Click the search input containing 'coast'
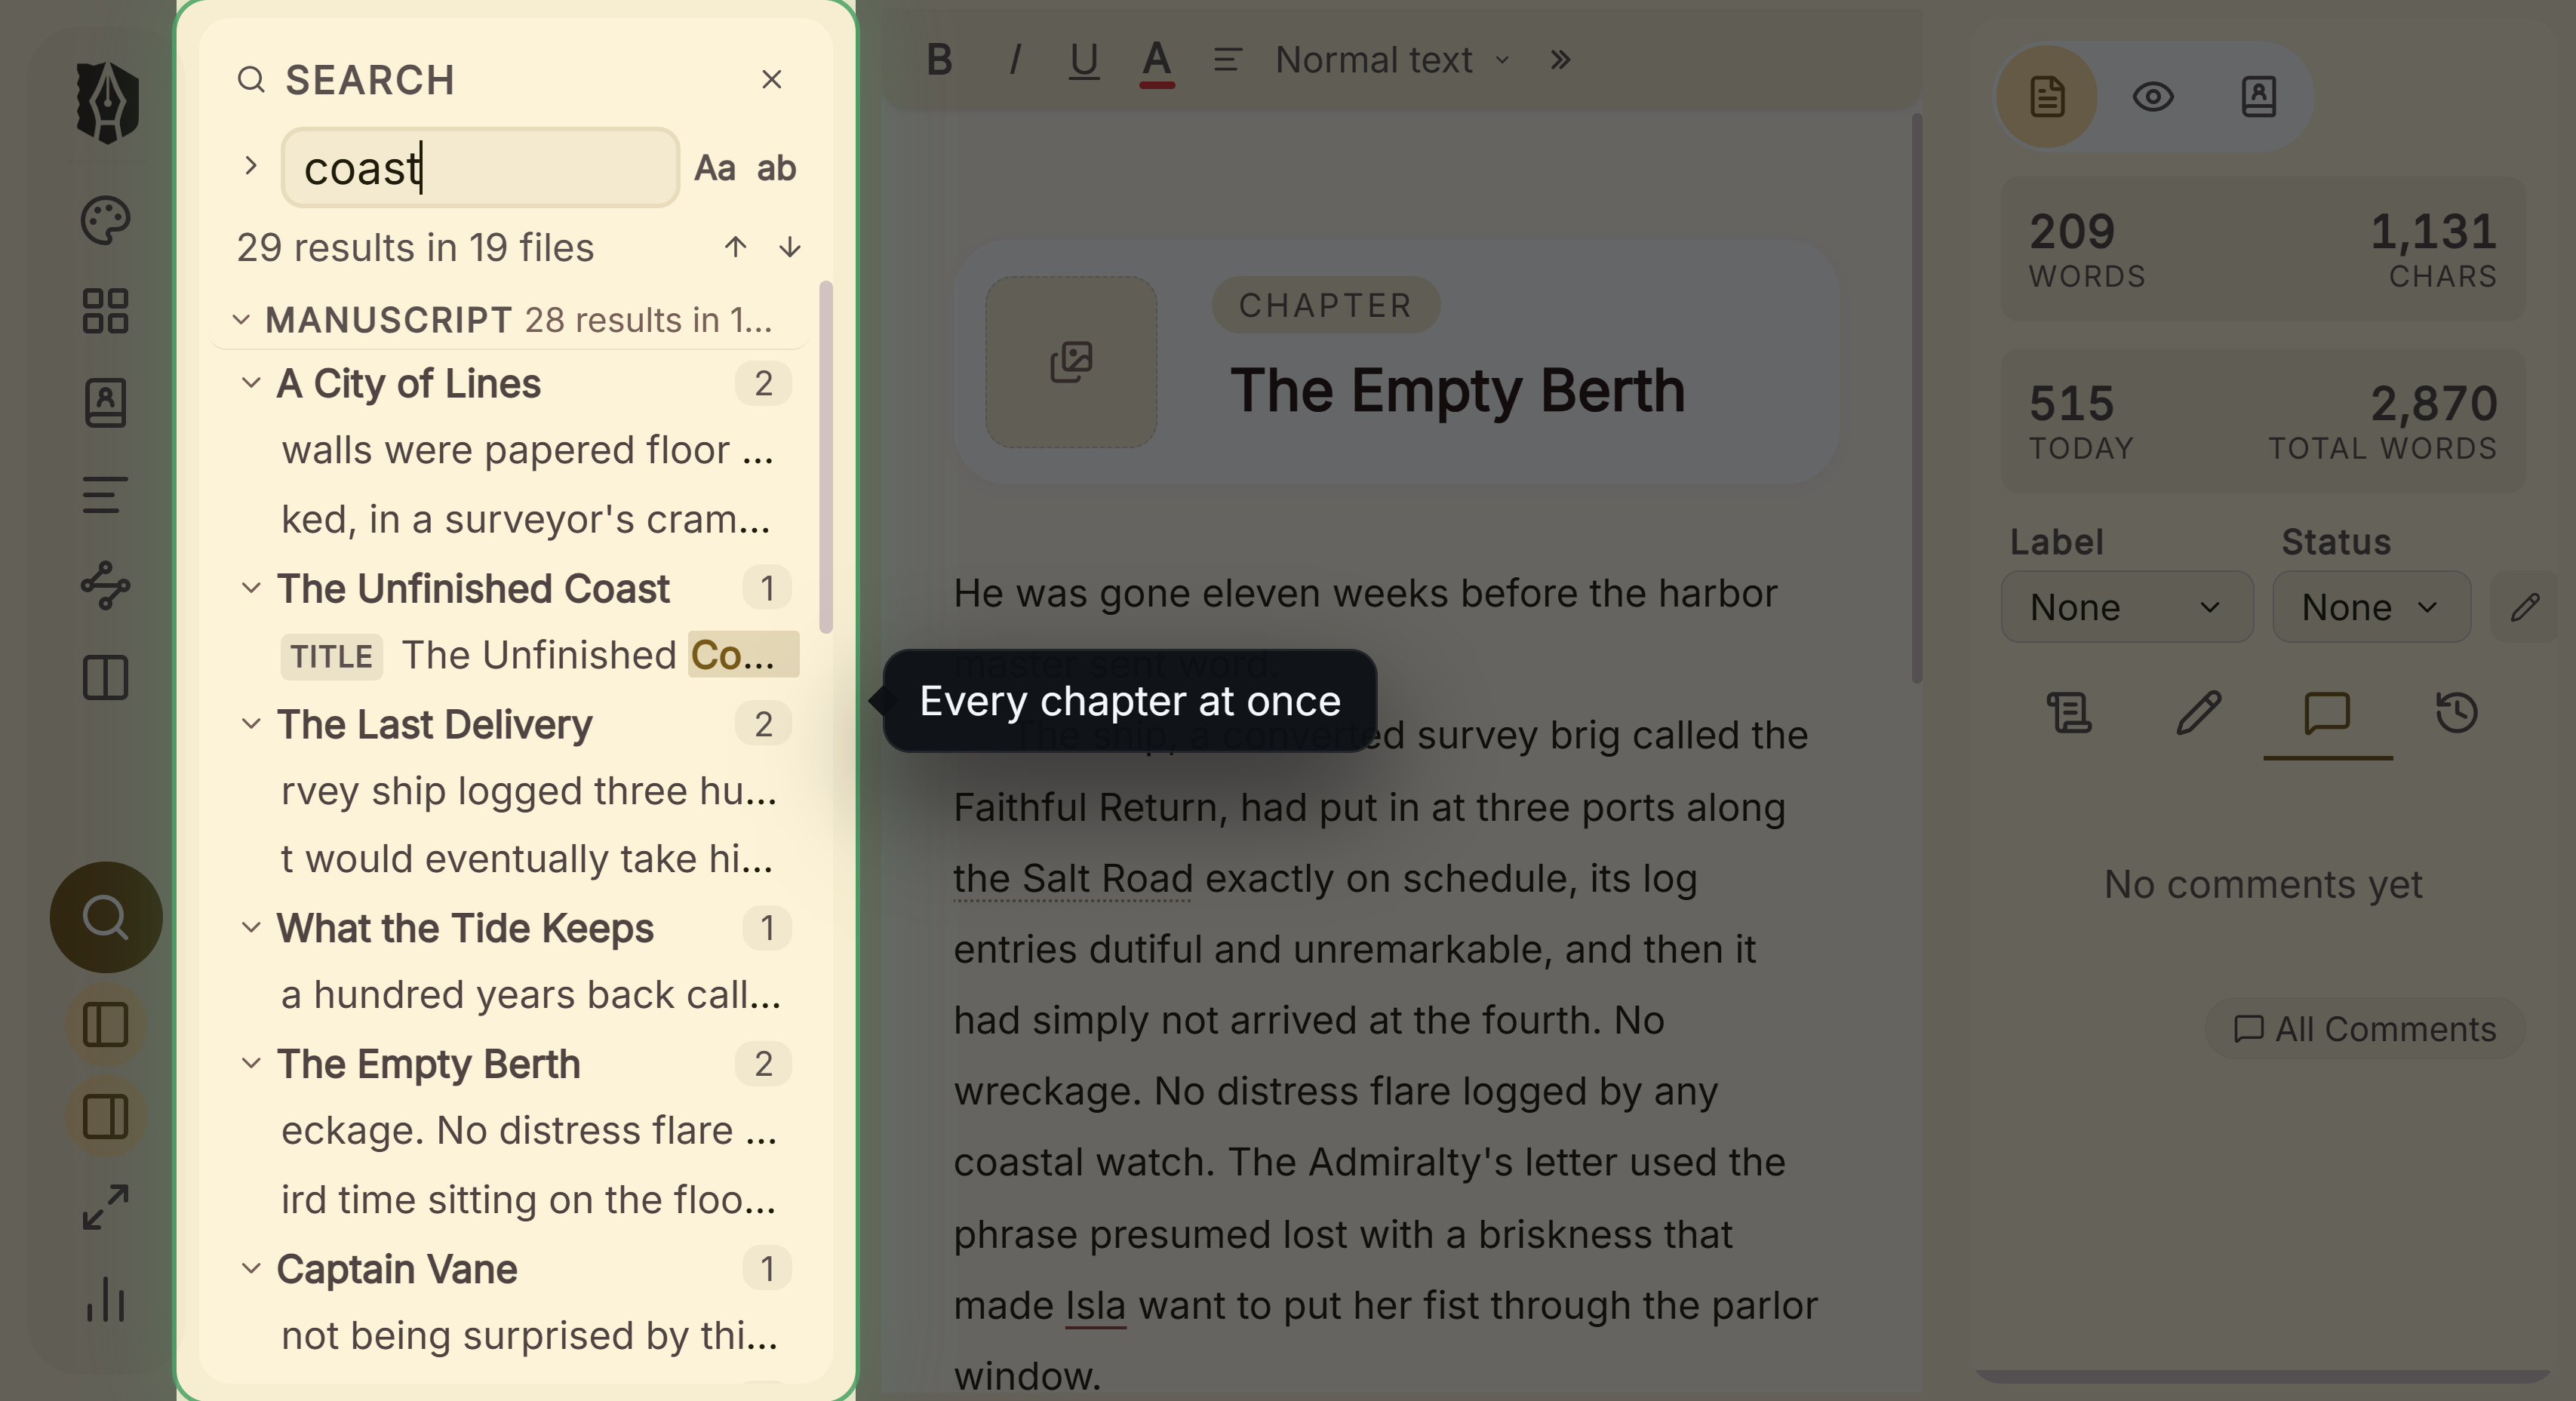 coord(480,167)
